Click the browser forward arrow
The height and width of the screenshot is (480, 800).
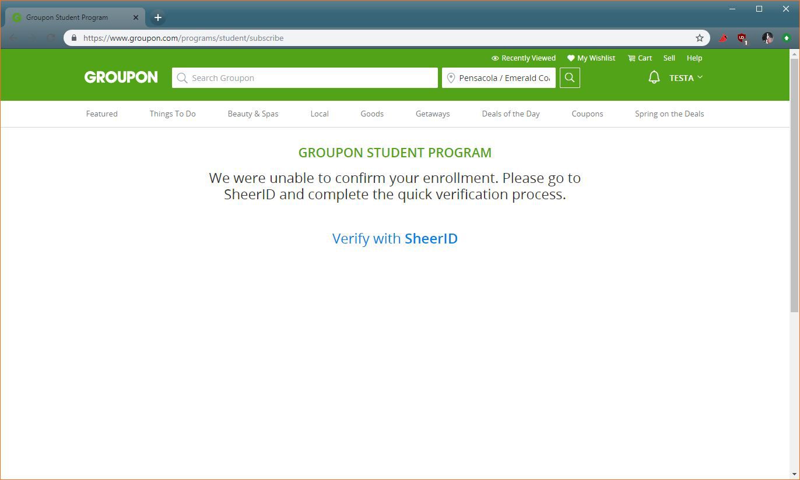point(32,38)
